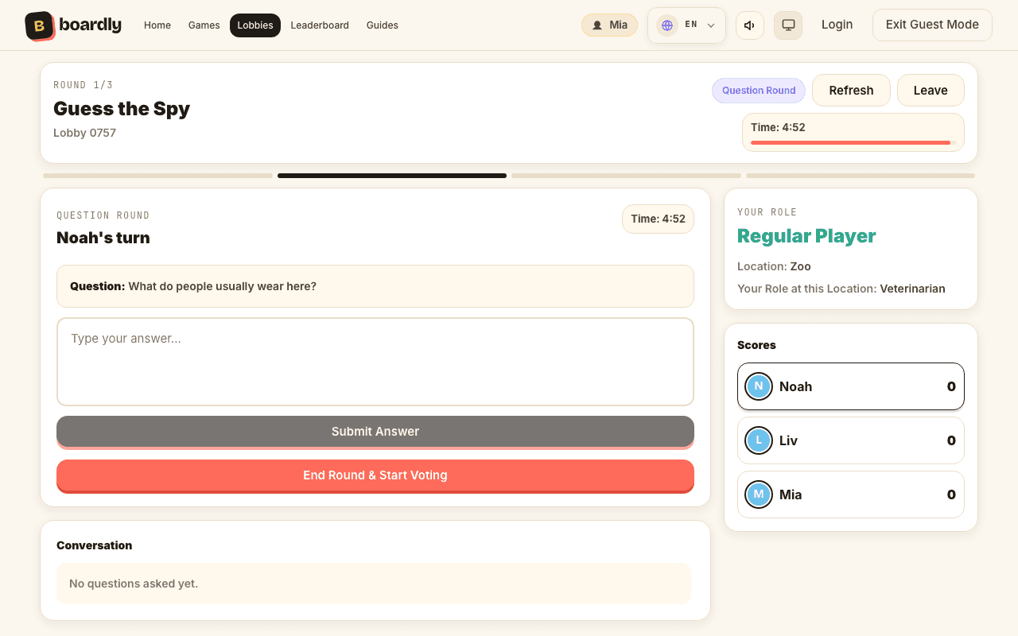Focus the answer text field
1018x636 pixels.
375,362
